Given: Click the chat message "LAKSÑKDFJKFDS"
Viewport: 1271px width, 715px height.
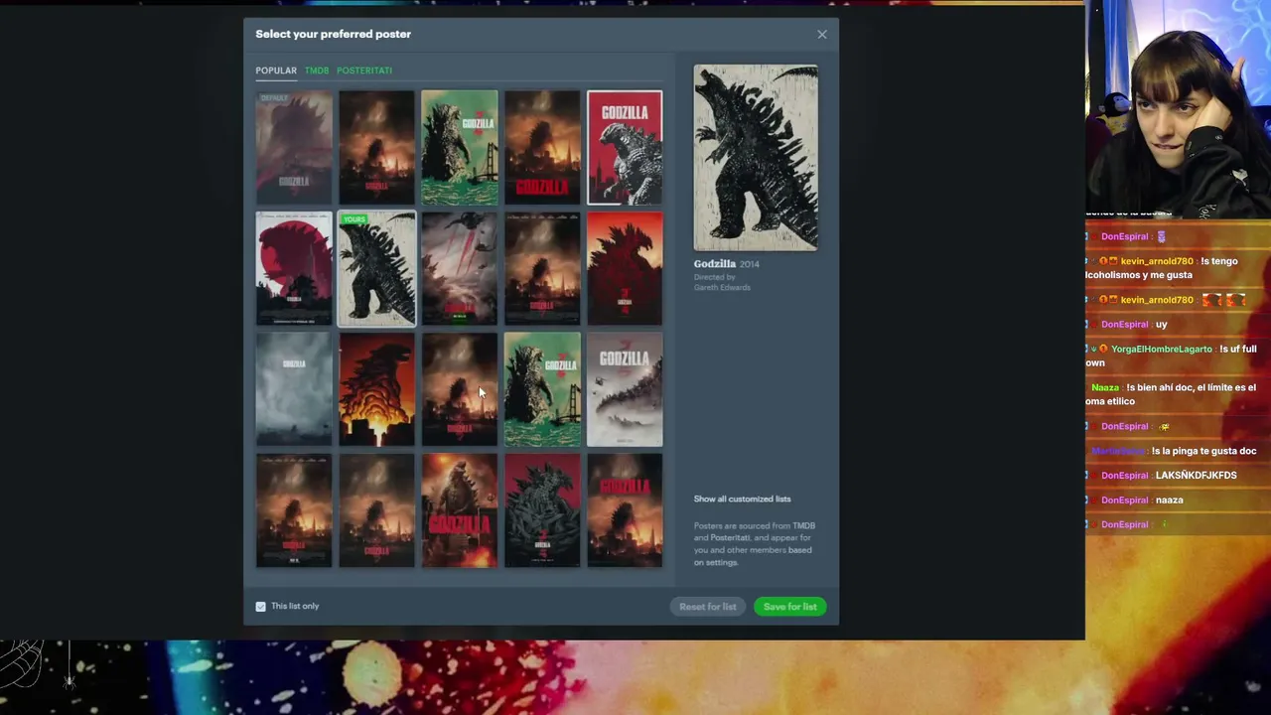Looking at the screenshot, I should pos(1196,476).
